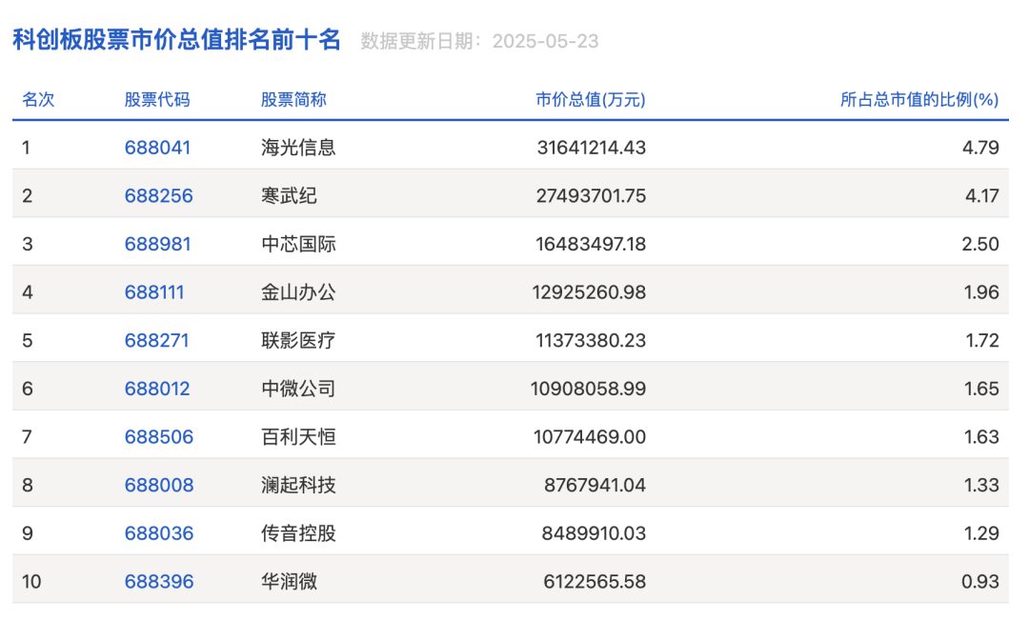
Task: Click percentage value 1.63
Action: (981, 437)
